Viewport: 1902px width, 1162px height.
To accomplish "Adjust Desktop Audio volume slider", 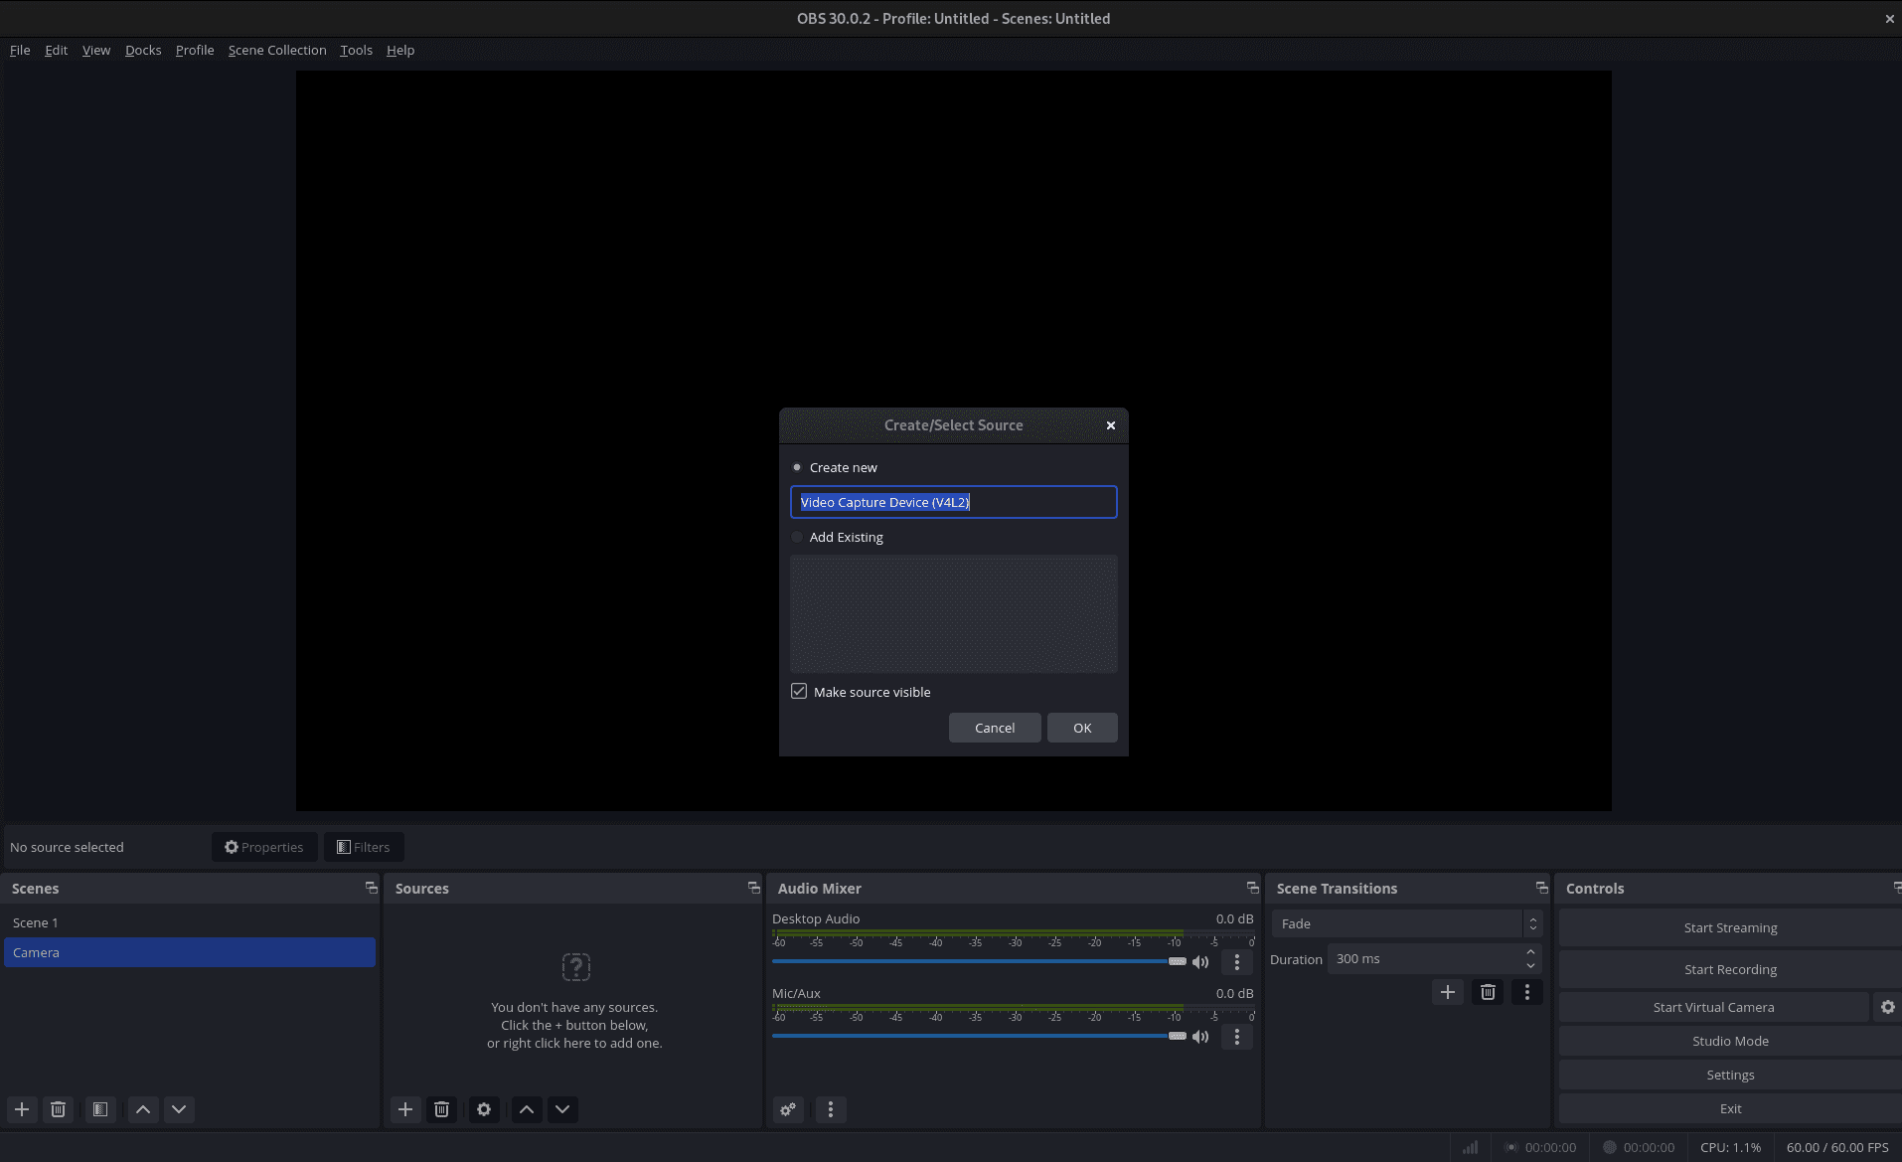I will [x=979, y=961].
